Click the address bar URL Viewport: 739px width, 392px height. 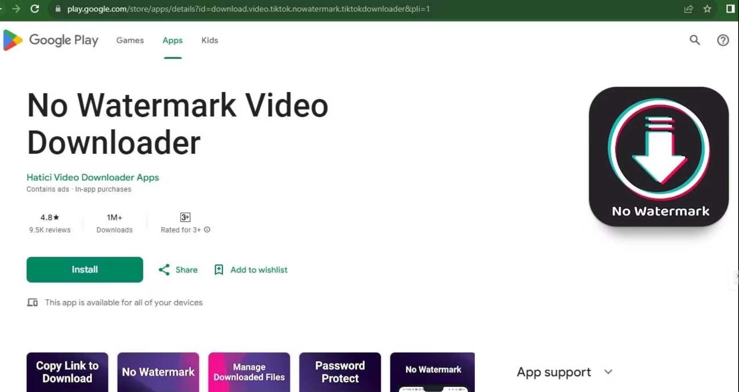248,9
